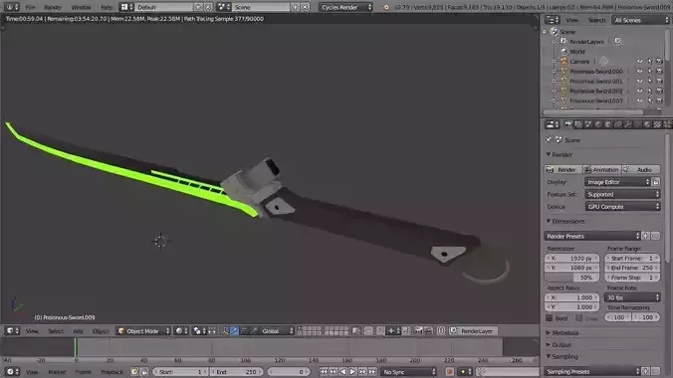
Task: Open the Render menu in top bar
Action: [x=53, y=7]
